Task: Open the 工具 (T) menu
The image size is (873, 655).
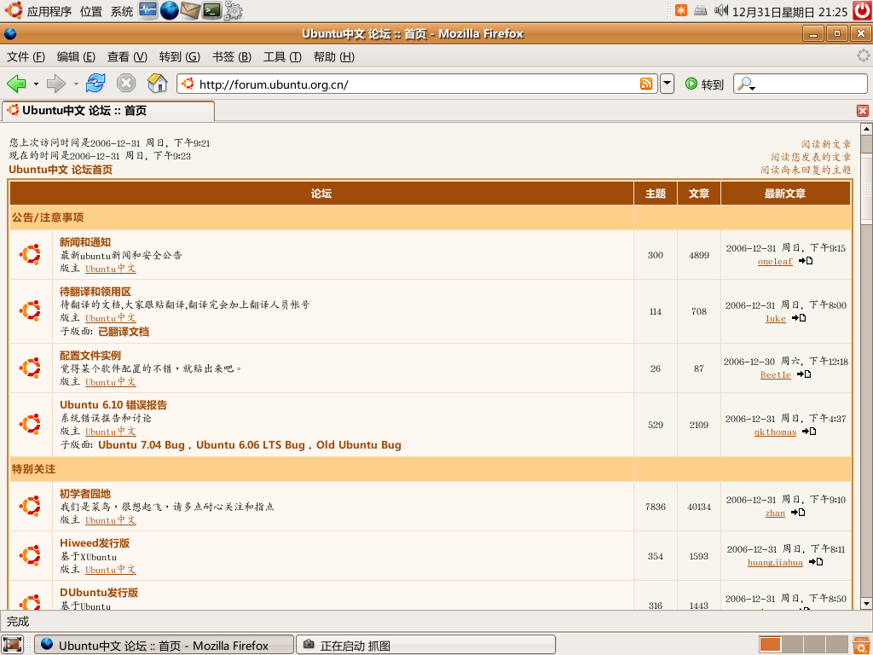Action: [282, 57]
